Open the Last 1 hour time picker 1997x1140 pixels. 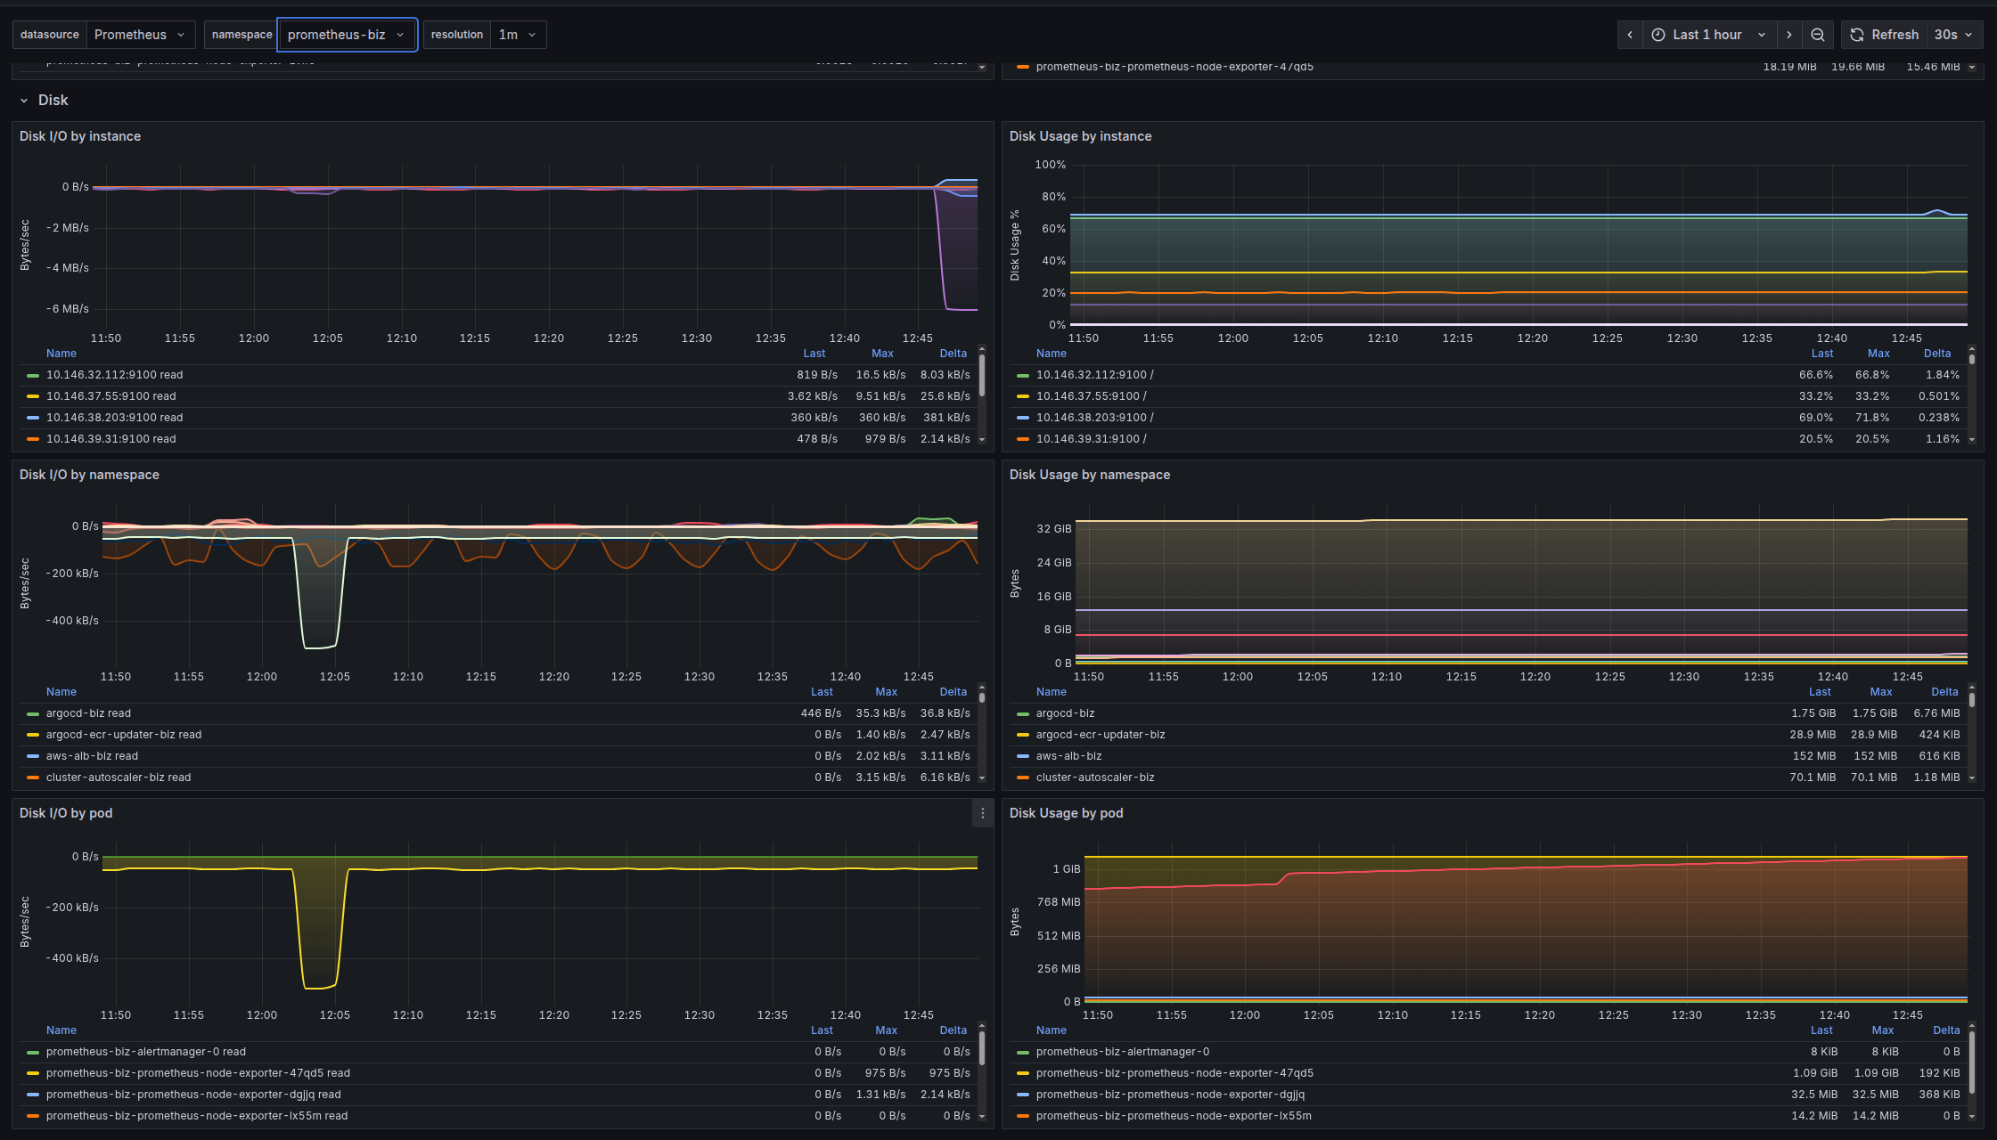click(x=1709, y=35)
